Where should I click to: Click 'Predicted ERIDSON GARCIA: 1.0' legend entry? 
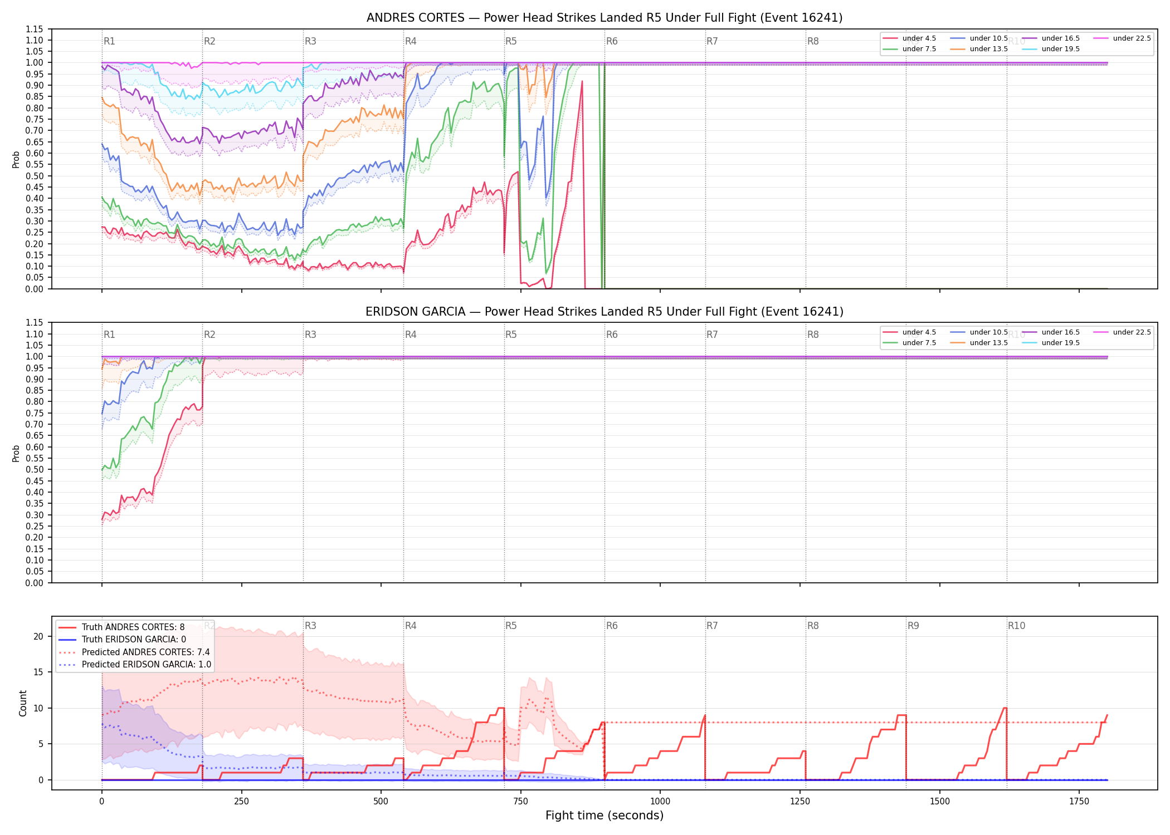point(135,665)
